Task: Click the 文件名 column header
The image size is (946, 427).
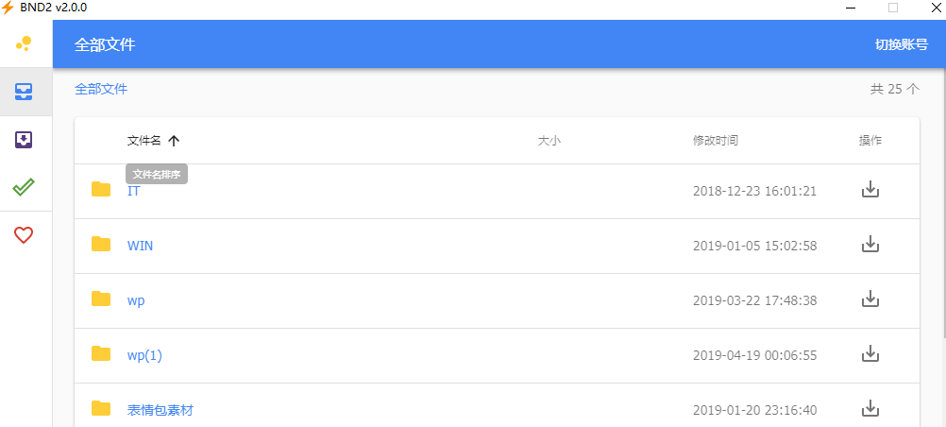Action: [144, 141]
